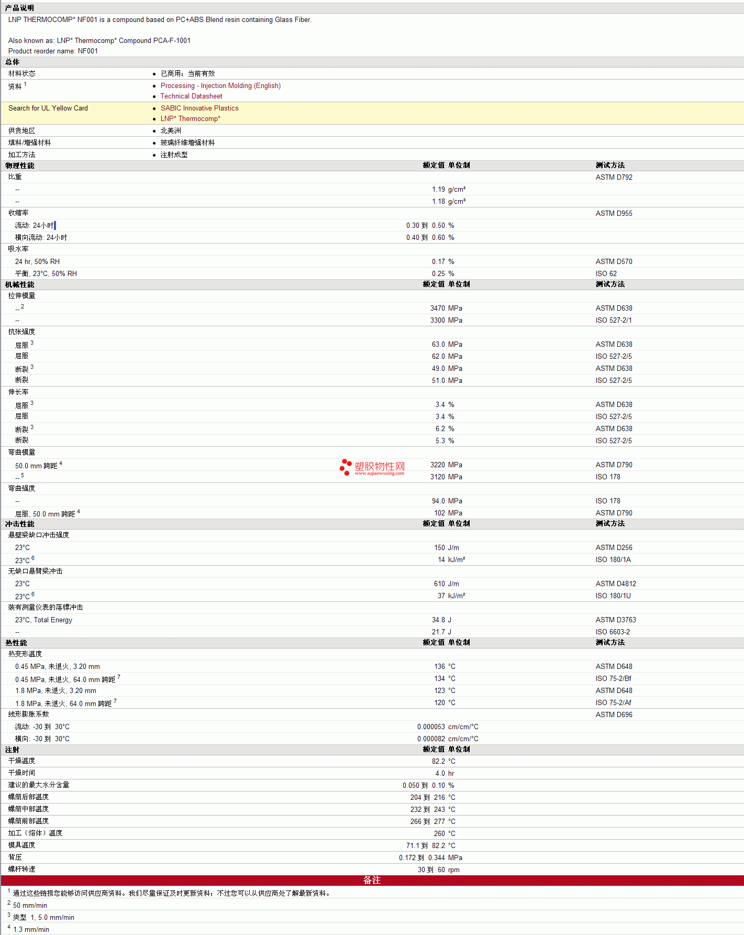The height and width of the screenshot is (935, 744).
Task: Click the '产品说明' section header
Action: click(x=19, y=8)
